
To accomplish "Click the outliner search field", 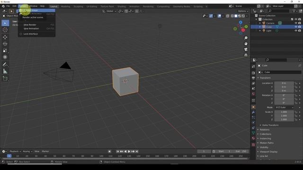I will (279, 11).
